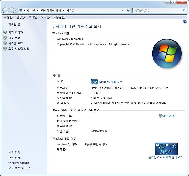Click the Back navigation arrow button
The height and width of the screenshot is (176, 189).
point(5,10)
